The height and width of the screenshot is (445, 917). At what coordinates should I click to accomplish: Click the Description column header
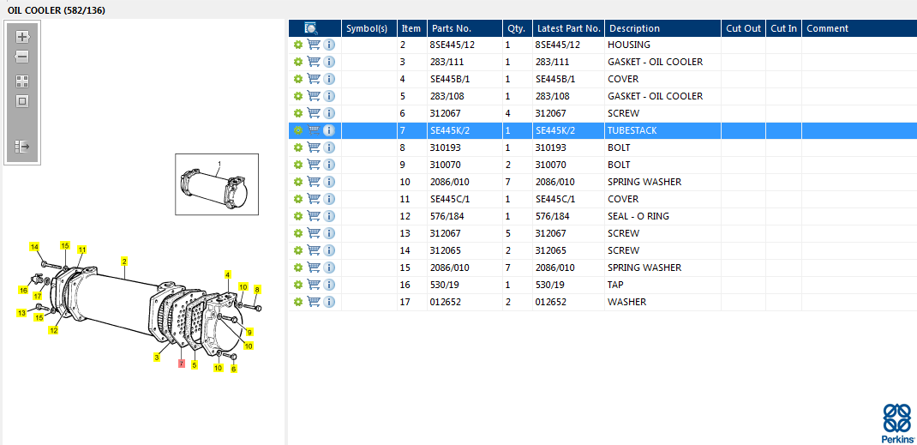tap(662, 28)
